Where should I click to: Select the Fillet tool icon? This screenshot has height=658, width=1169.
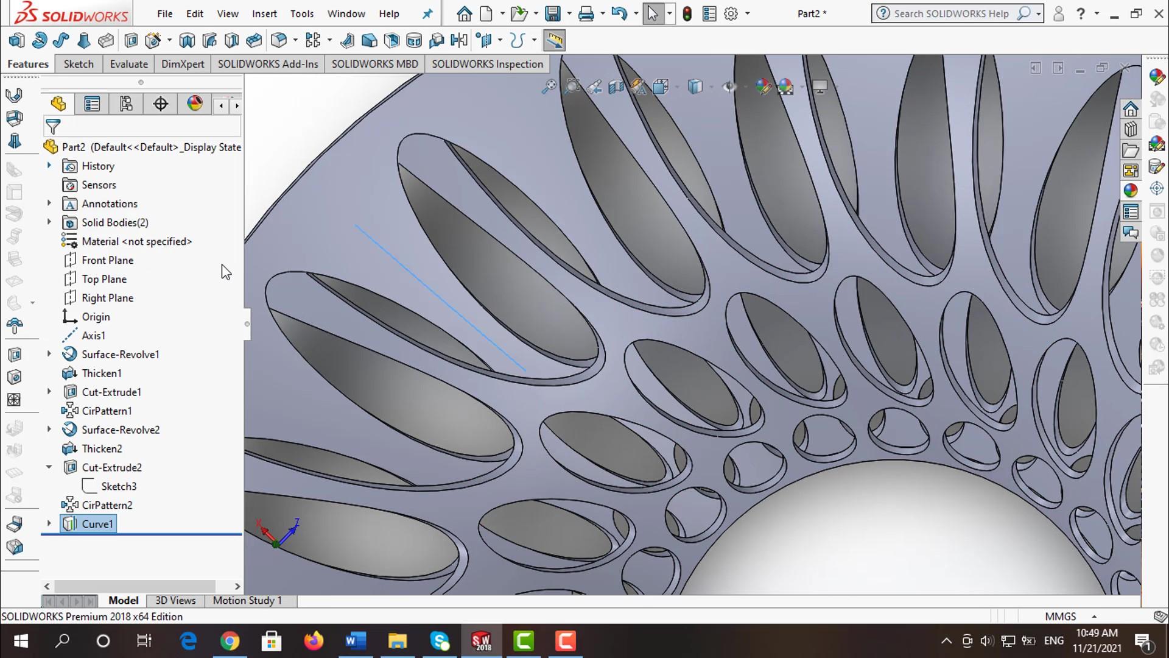point(279,41)
